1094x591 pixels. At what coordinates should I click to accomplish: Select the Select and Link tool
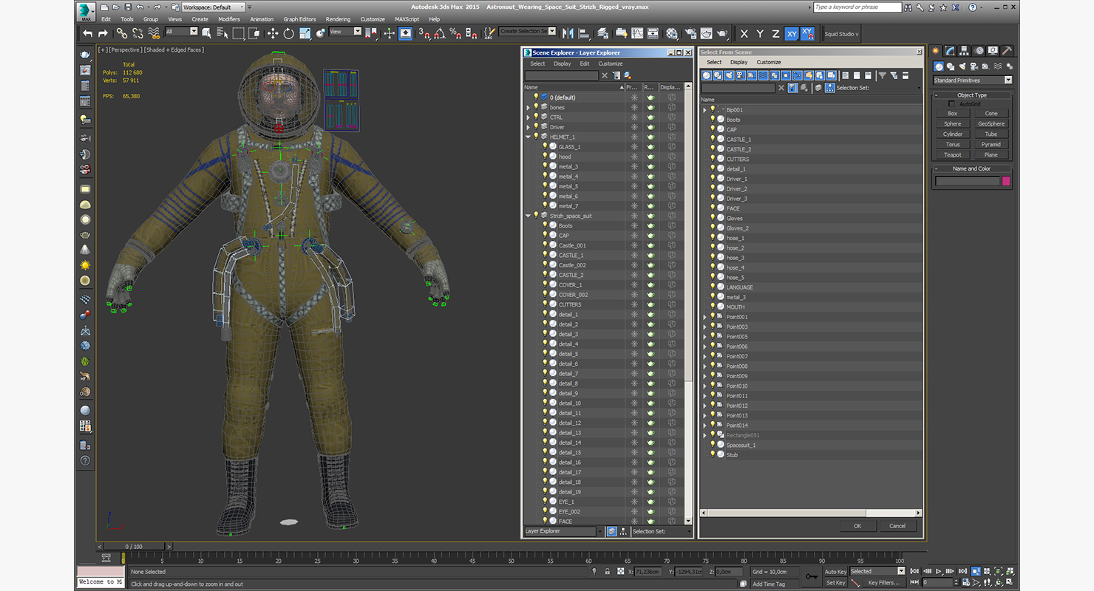122,33
